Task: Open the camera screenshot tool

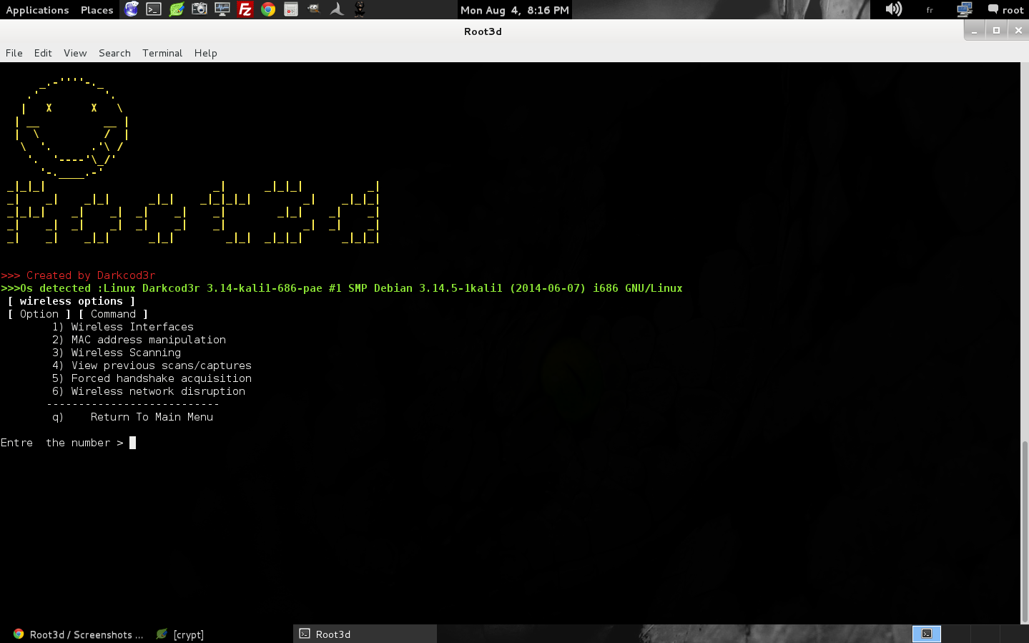Action: tap(200, 9)
